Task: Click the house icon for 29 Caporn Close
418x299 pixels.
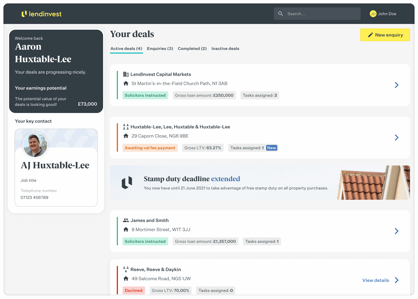Action: pos(126,136)
